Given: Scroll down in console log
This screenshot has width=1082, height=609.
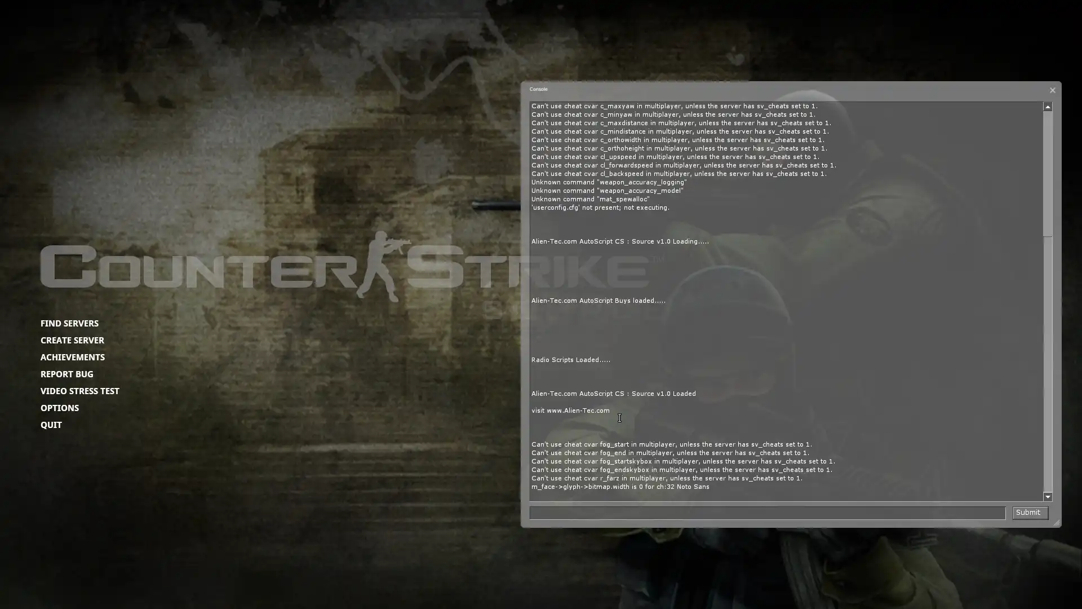Looking at the screenshot, I should tap(1048, 497).
